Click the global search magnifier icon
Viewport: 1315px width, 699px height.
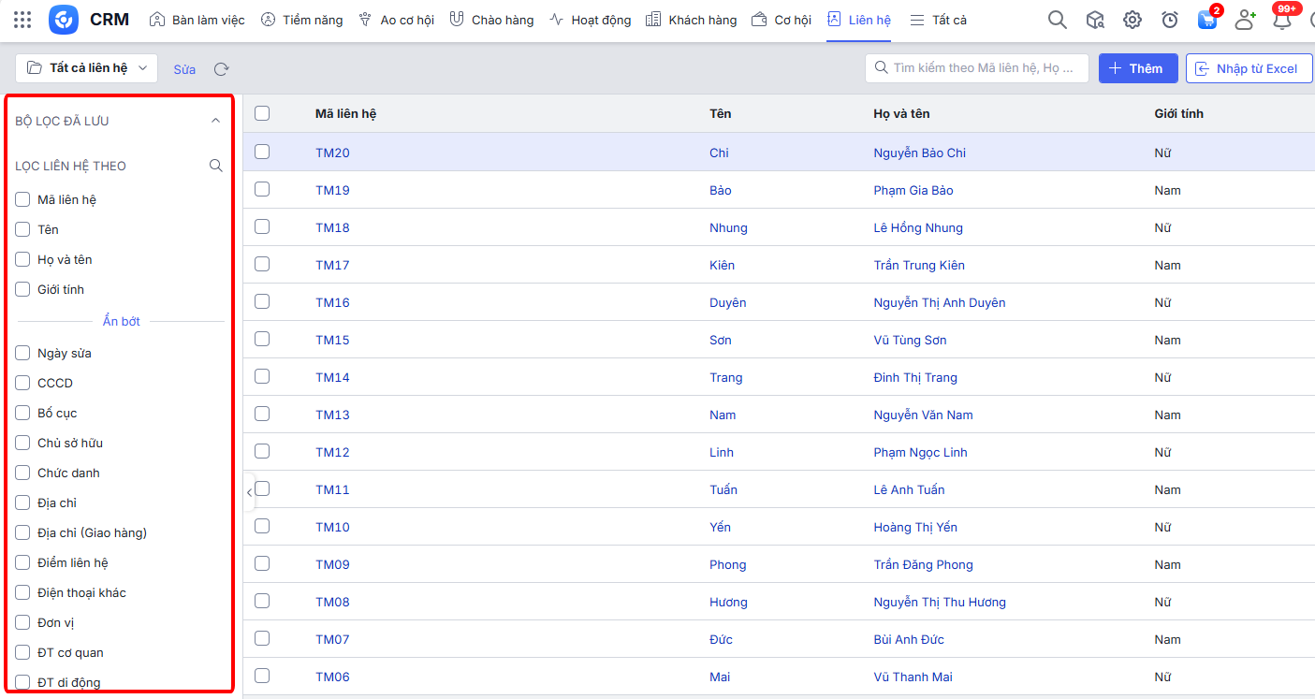1057,20
